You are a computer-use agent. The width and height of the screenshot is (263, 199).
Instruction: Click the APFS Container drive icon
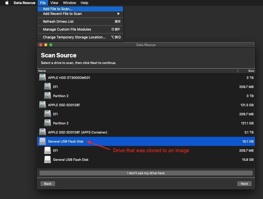42,132
